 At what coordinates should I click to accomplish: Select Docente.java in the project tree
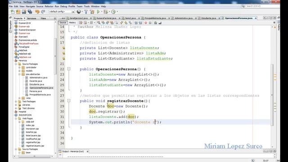click(x=36, y=81)
